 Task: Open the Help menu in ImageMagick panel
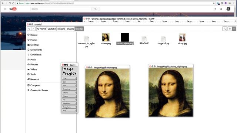[x=69, y=110]
